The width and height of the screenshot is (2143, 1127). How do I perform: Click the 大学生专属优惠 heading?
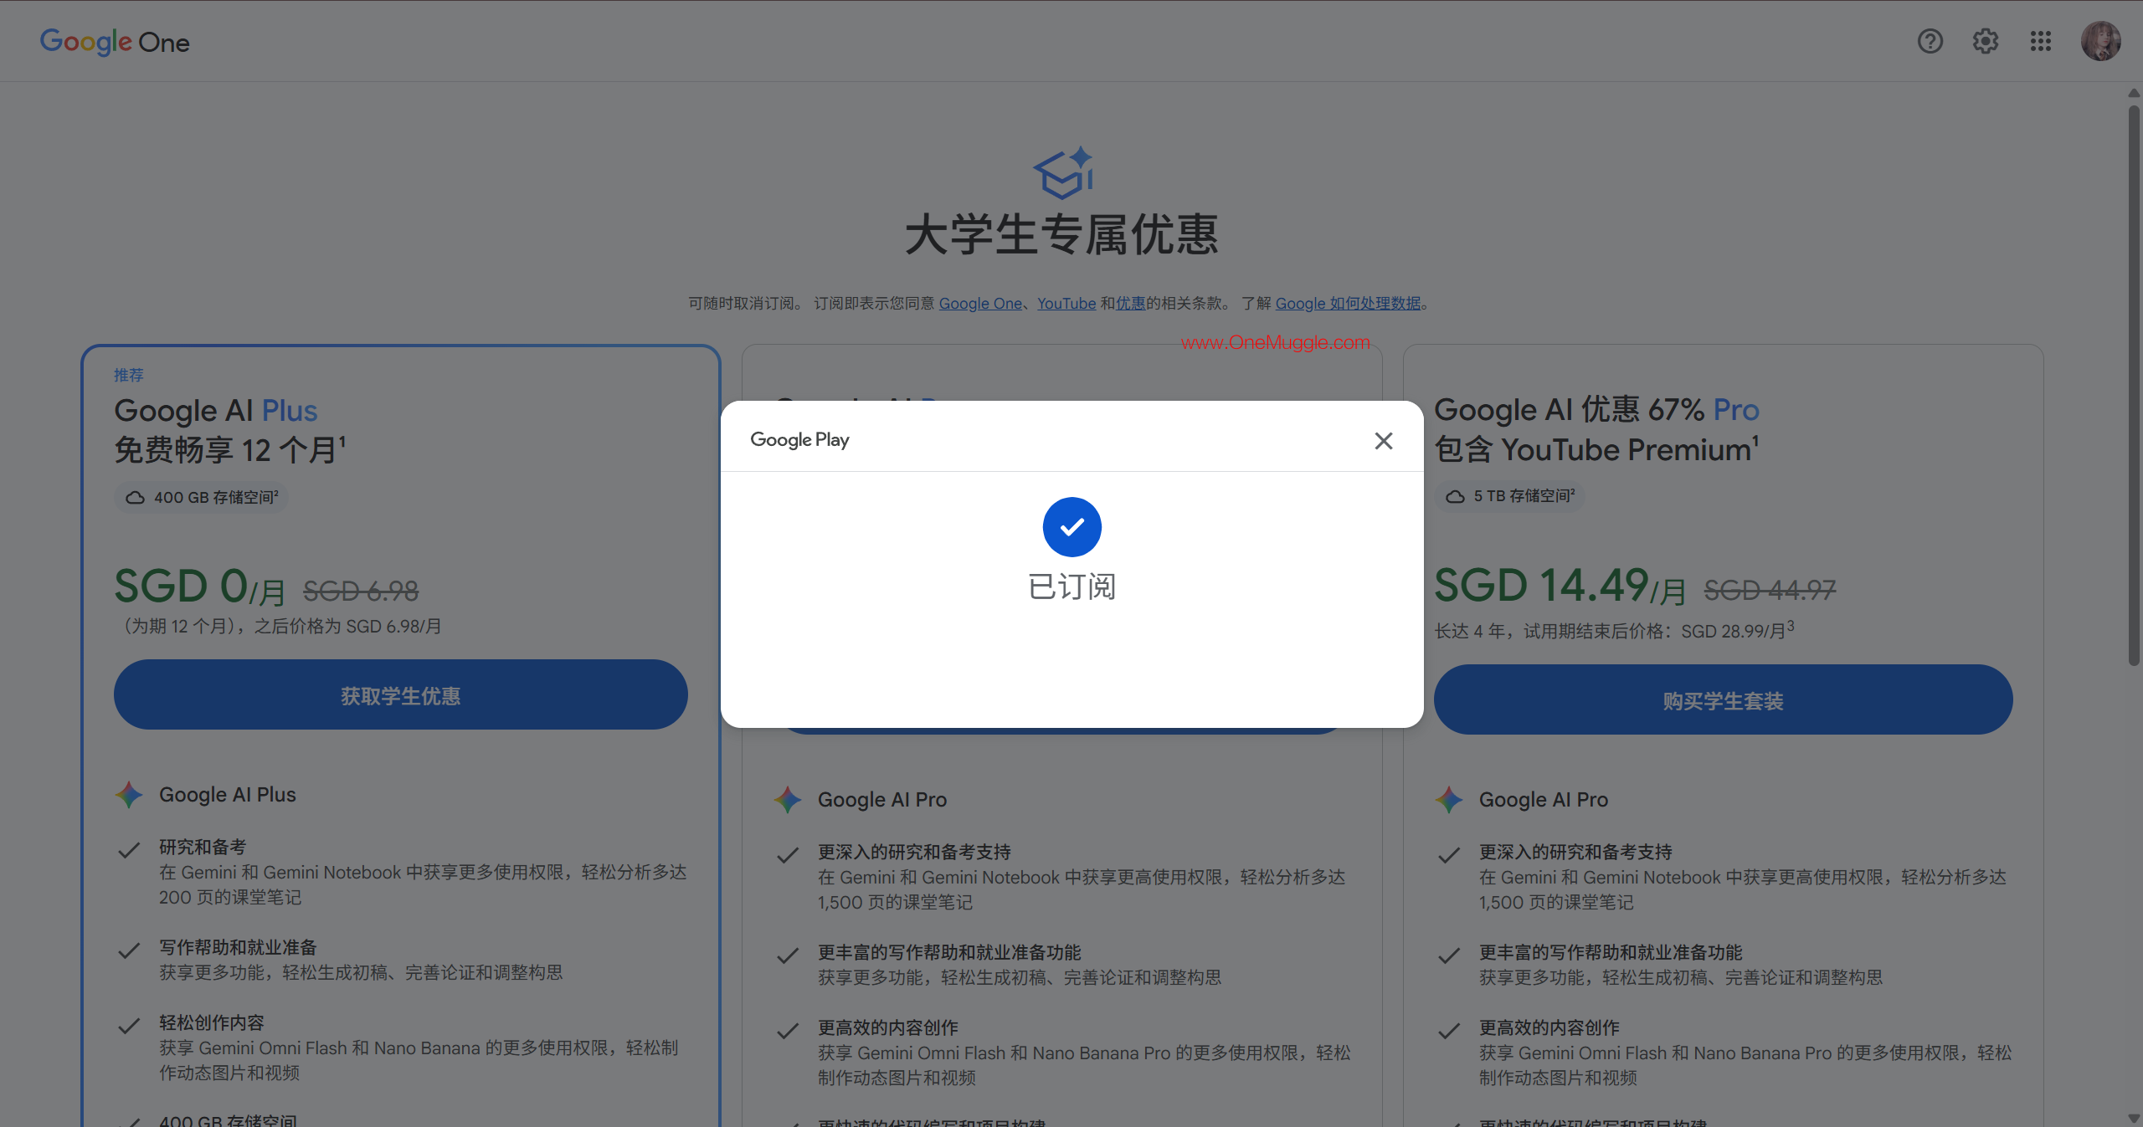pos(1062,234)
